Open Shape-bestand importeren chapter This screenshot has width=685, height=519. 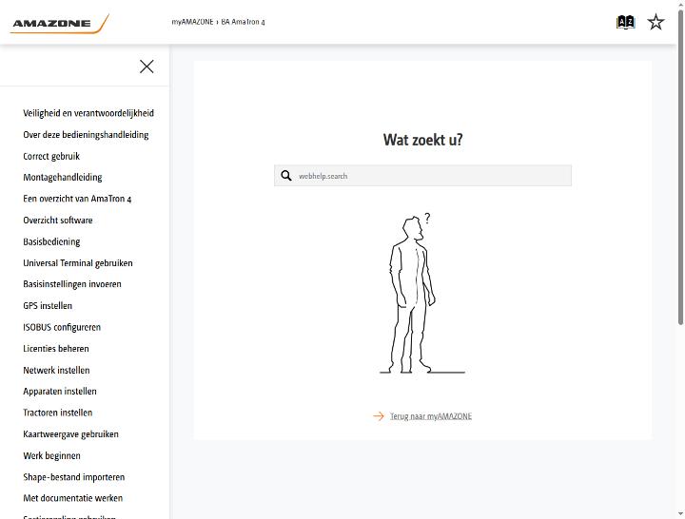[74, 476]
